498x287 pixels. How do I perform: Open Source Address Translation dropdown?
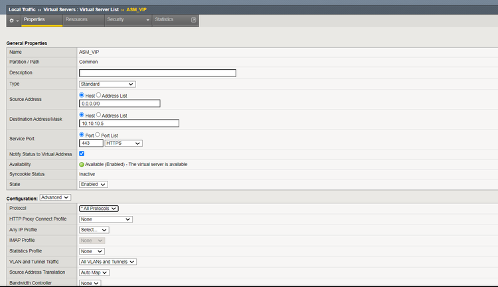tap(94, 272)
